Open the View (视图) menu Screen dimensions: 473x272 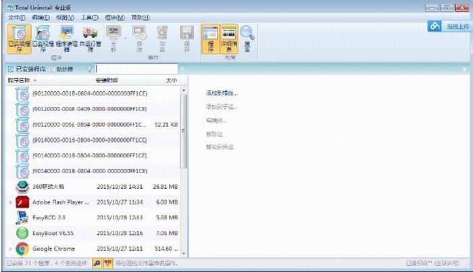click(65, 18)
